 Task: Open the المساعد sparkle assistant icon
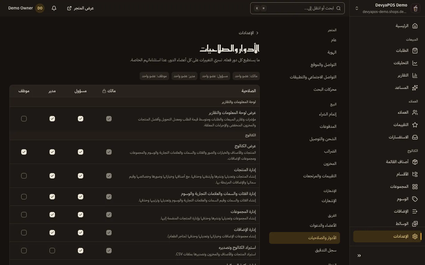click(415, 88)
